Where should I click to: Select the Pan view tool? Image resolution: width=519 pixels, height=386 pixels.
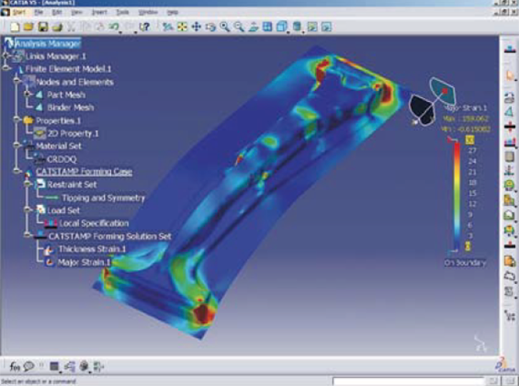tap(197, 26)
